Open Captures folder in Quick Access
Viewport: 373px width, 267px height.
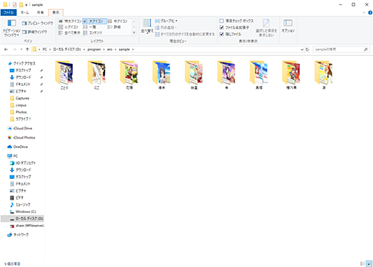(x=20, y=99)
